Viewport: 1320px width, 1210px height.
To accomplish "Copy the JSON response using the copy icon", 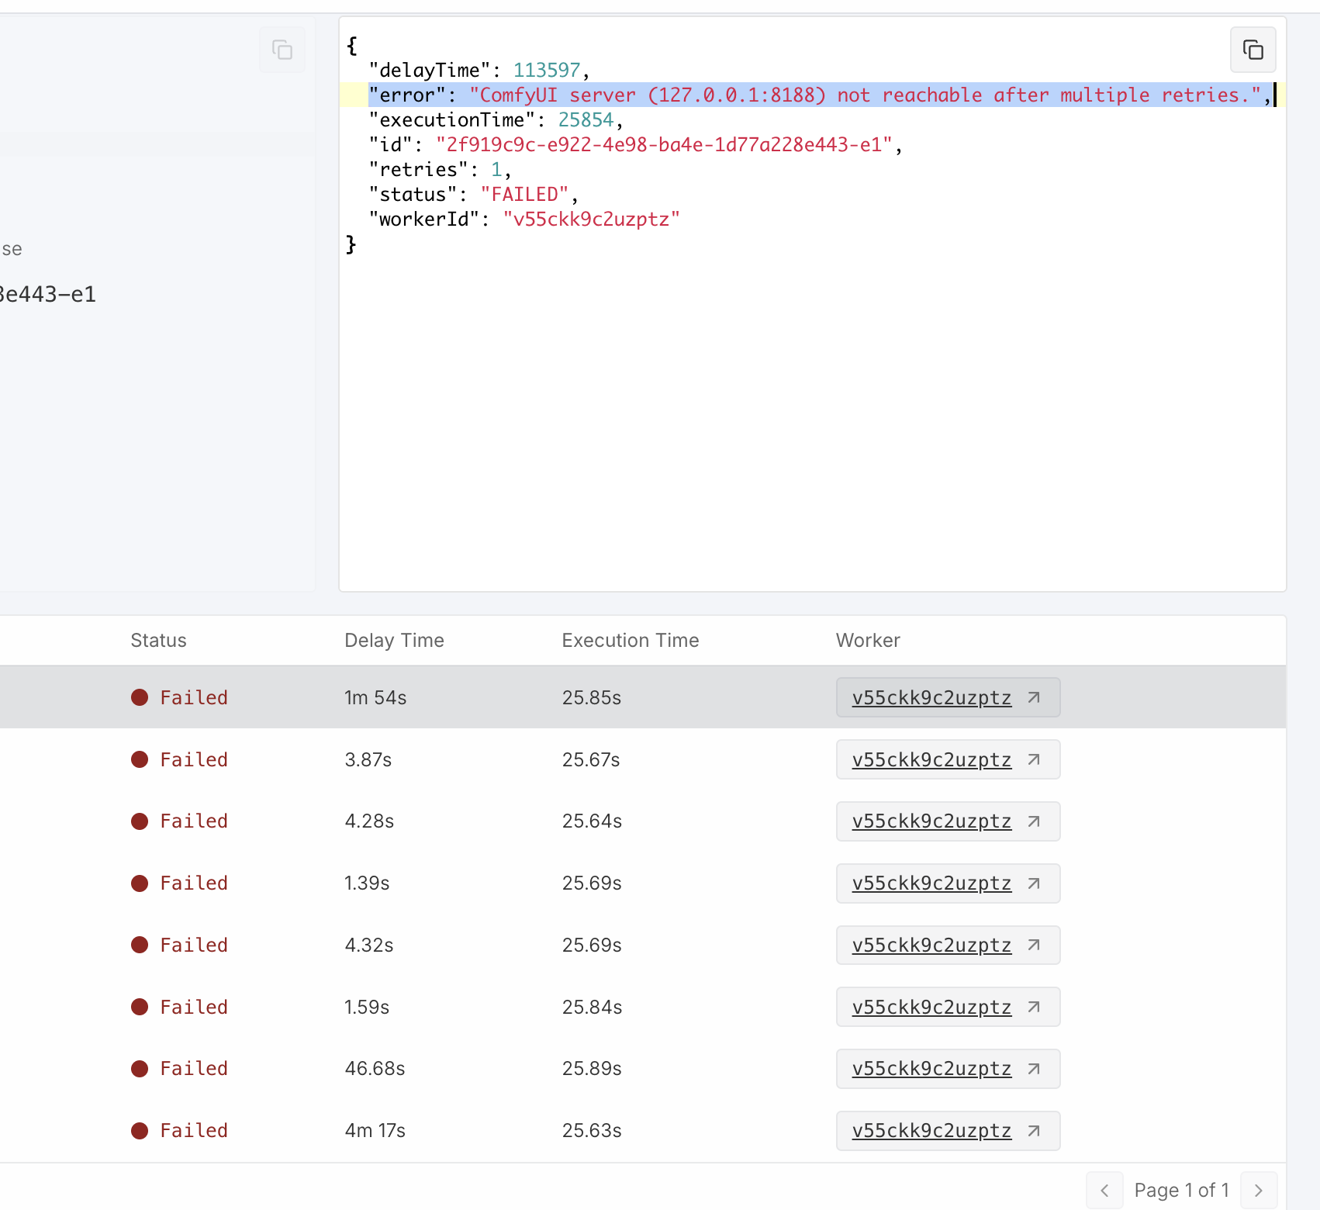I will coord(1253,50).
